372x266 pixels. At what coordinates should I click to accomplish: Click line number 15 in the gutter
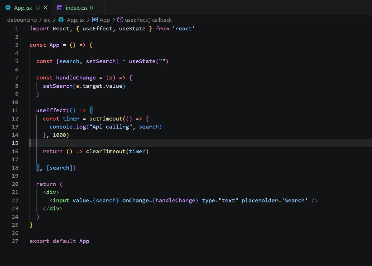(x=15, y=143)
